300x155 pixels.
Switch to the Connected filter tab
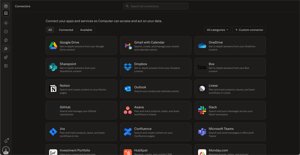pyautogui.click(x=66, y=30)
